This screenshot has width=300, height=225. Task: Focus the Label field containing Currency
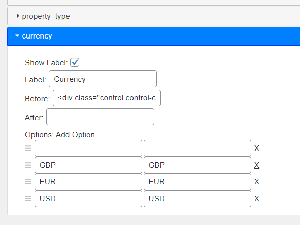coord(103,79)
